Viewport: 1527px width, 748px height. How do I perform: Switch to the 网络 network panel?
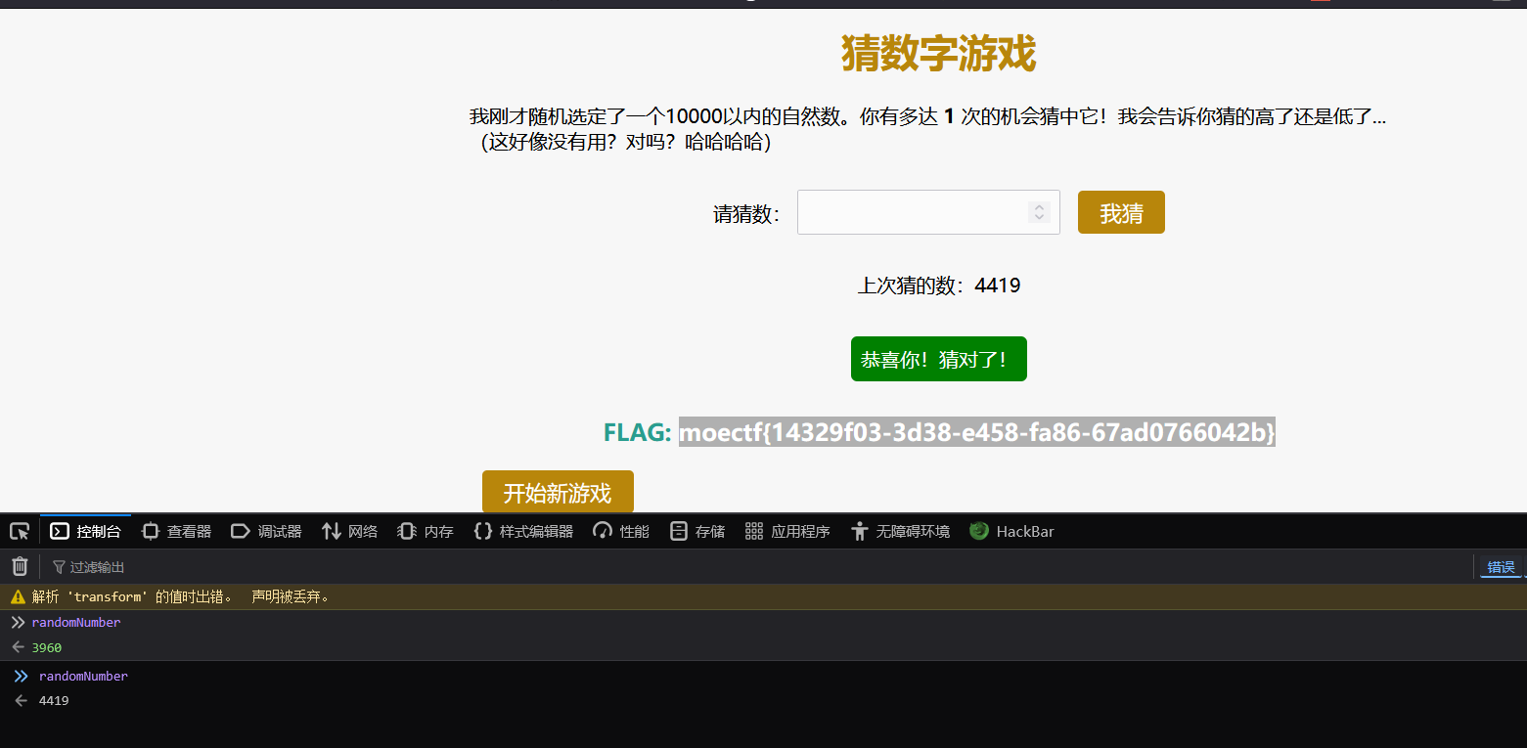point(349,531)
